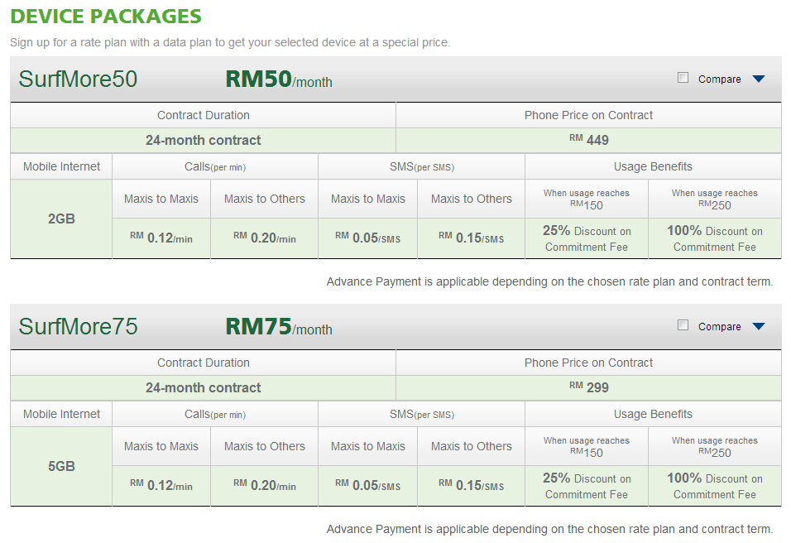The width and height of the screenshot is (791, 543).
Task: Collapse SurfMore75 plan with blue arrow
Action: pos(758,326)
